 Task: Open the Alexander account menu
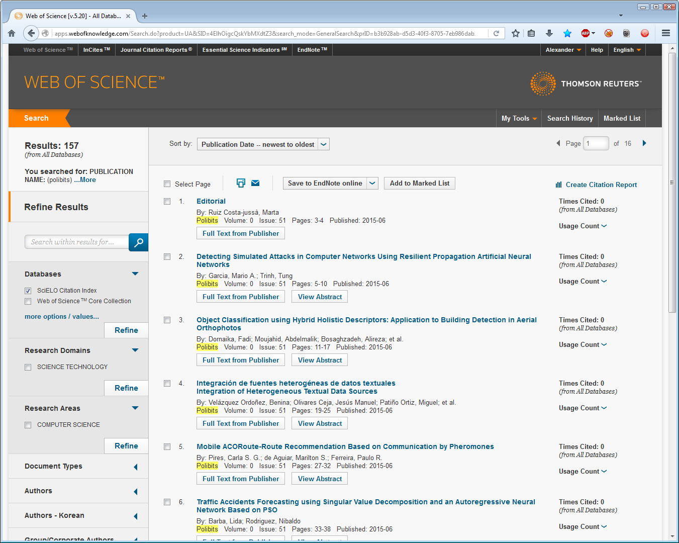(x=563, y=50)
